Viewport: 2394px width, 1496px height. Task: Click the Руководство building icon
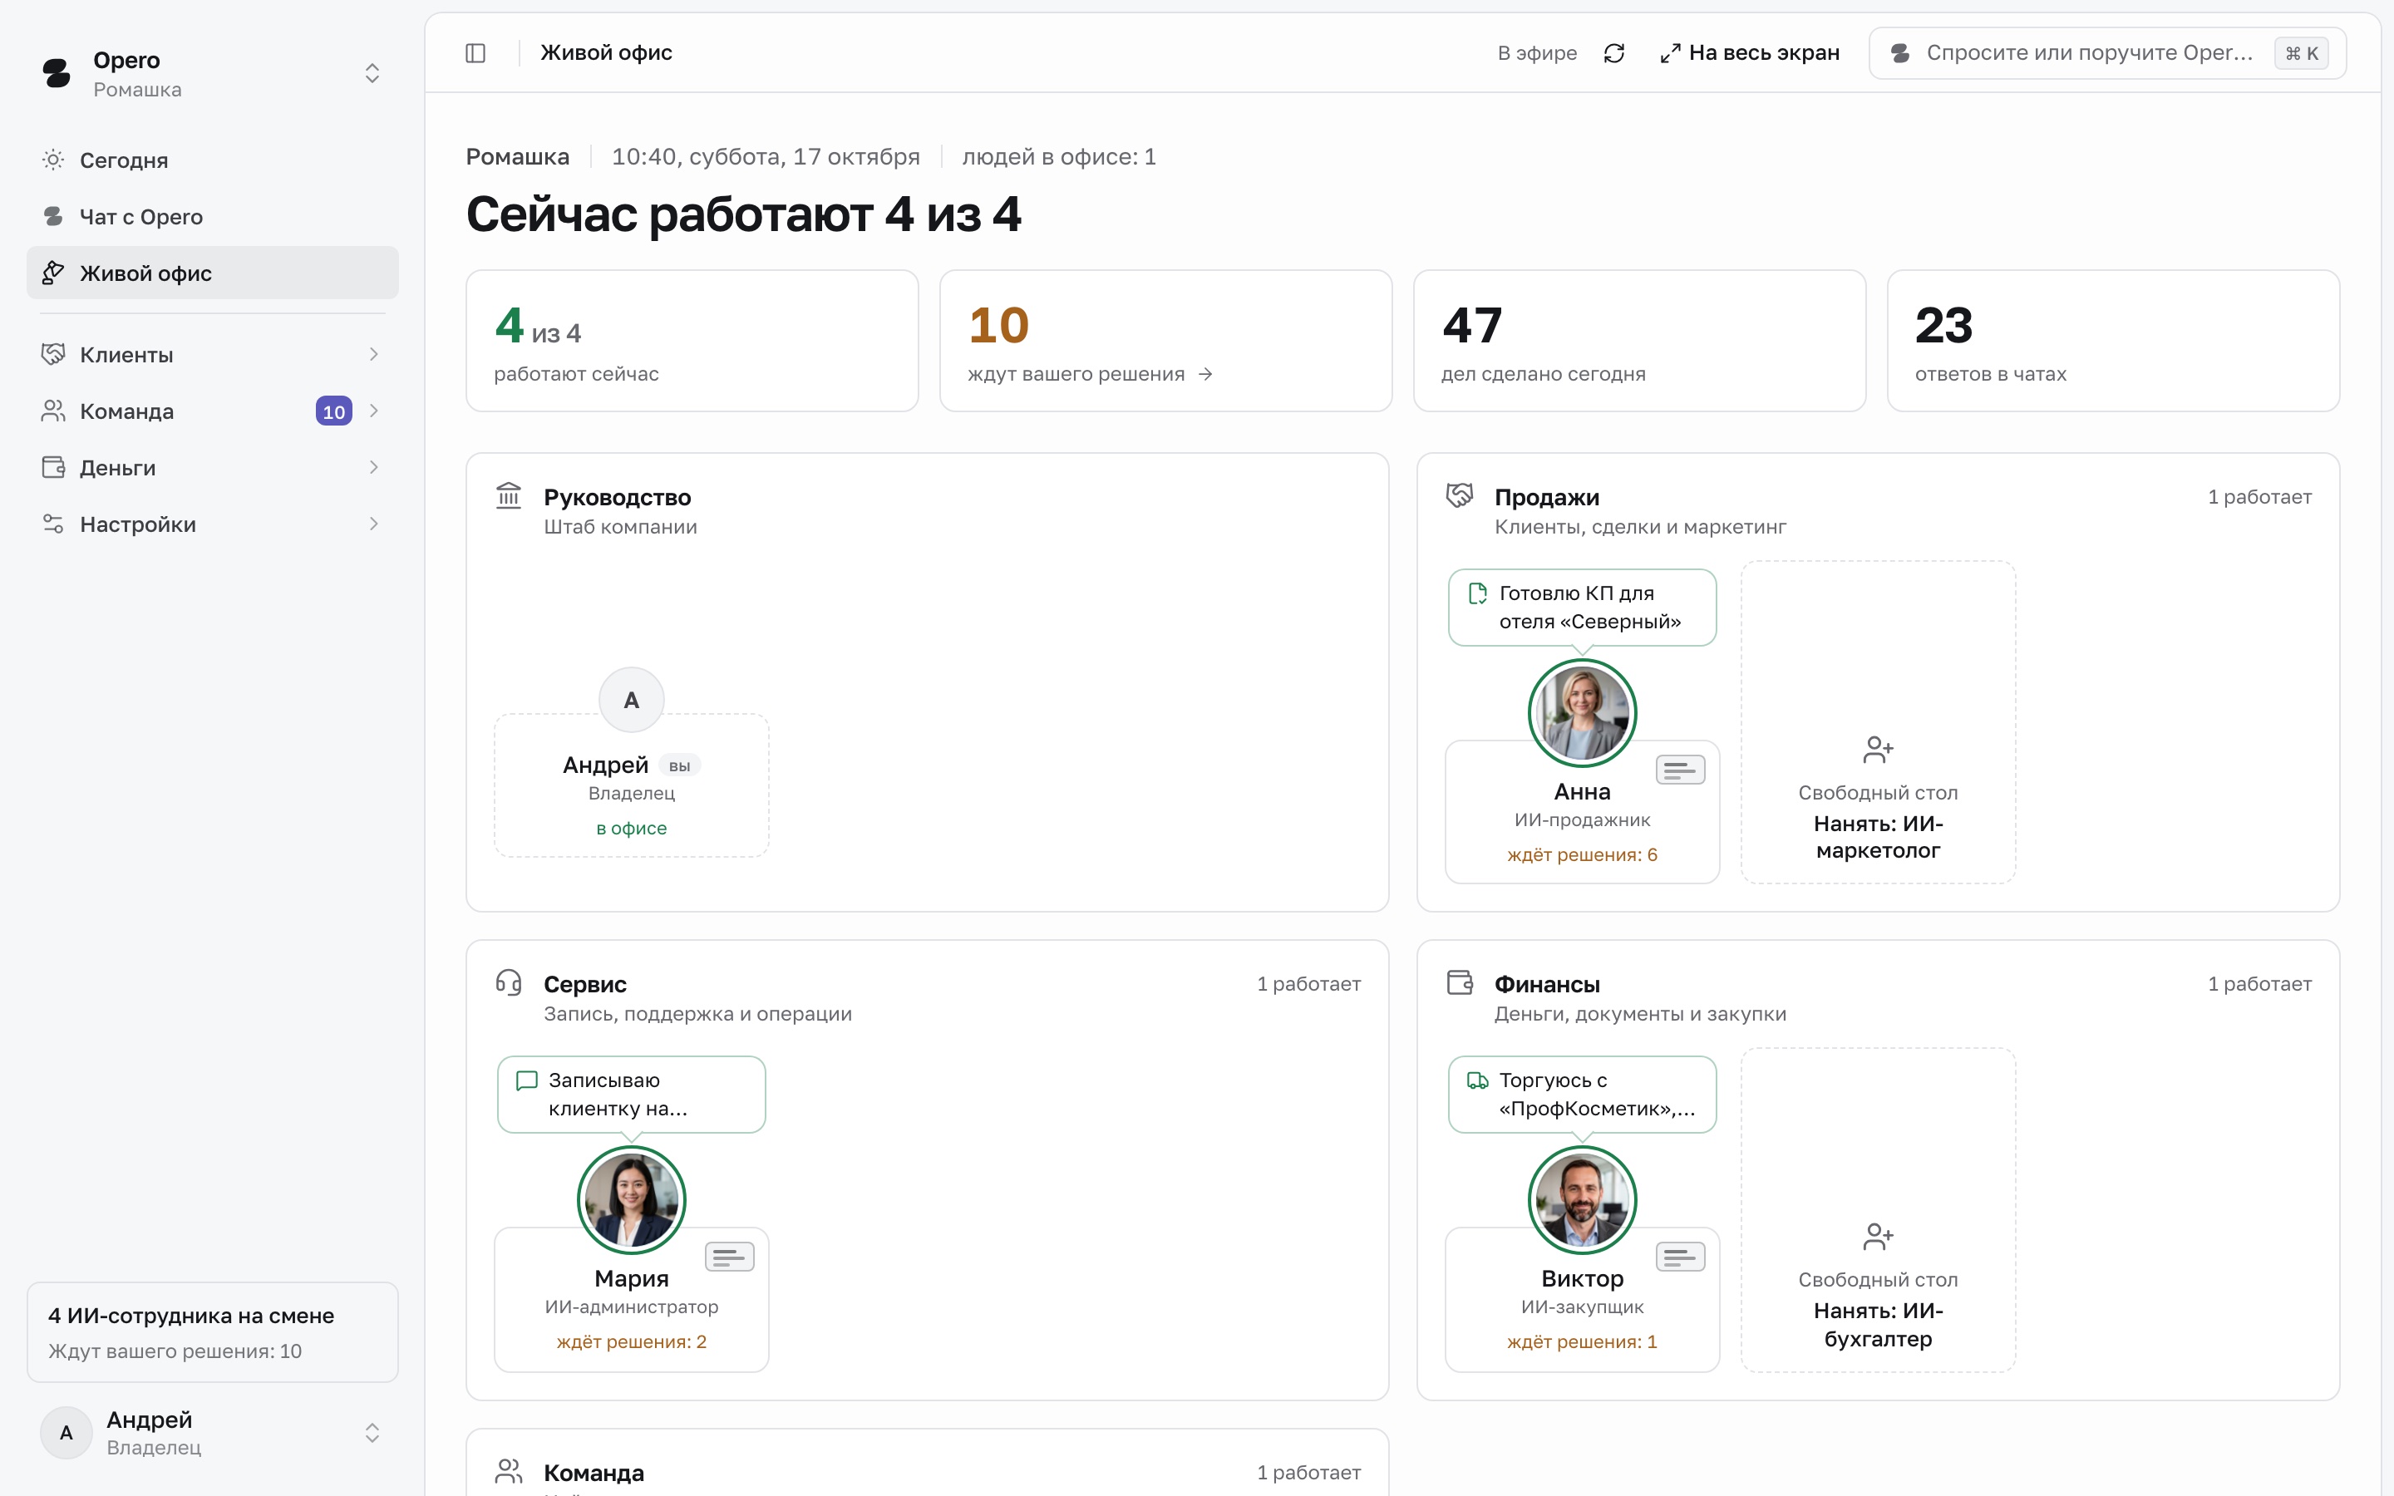coord(509,495)
